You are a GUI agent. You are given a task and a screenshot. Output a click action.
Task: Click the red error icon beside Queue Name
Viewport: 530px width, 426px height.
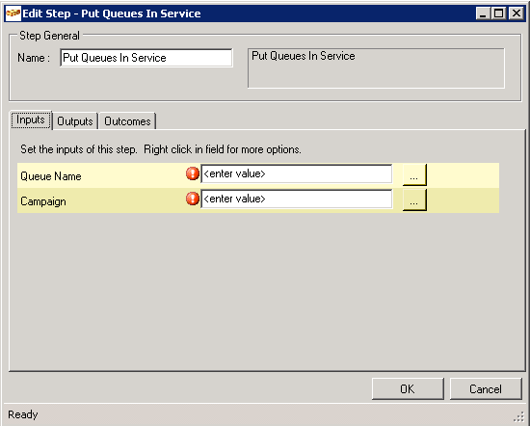(x=193, y=173)
